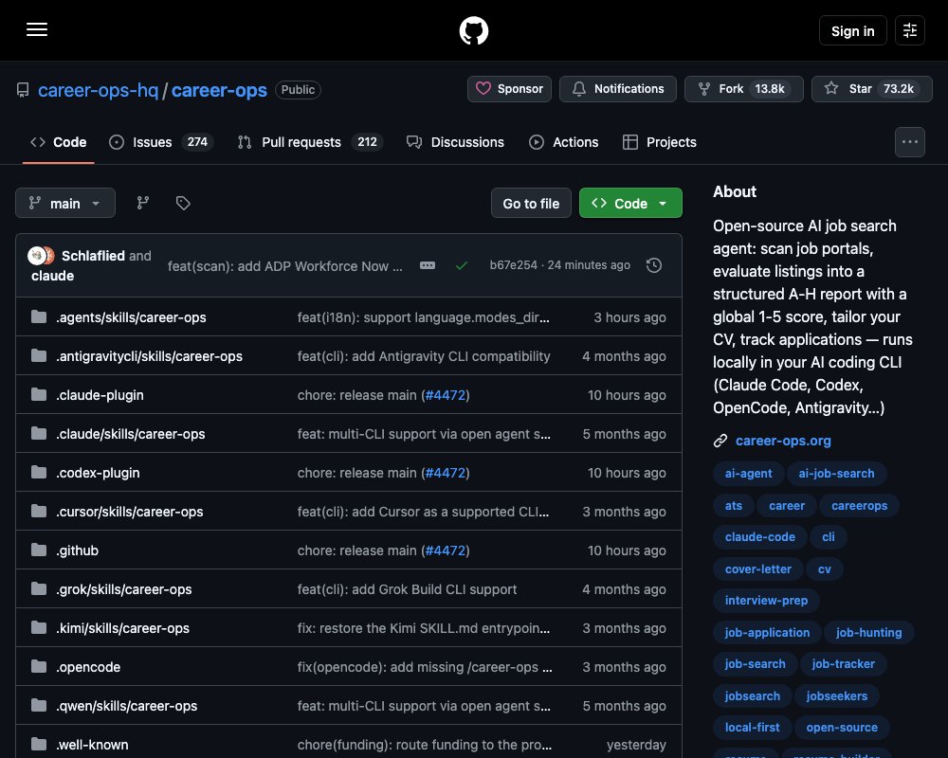The image size is (948, 758).
Task: View branches icon next to main
Action: (x=143, y=203)
